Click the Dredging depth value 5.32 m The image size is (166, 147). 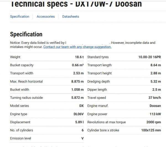pos(155,81)
